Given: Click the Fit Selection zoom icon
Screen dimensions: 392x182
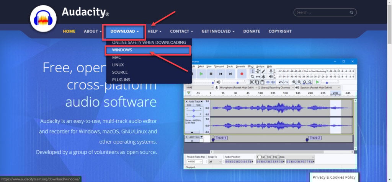Looking at the screenshot, I should pyautogui.click(x=304, y=82).
